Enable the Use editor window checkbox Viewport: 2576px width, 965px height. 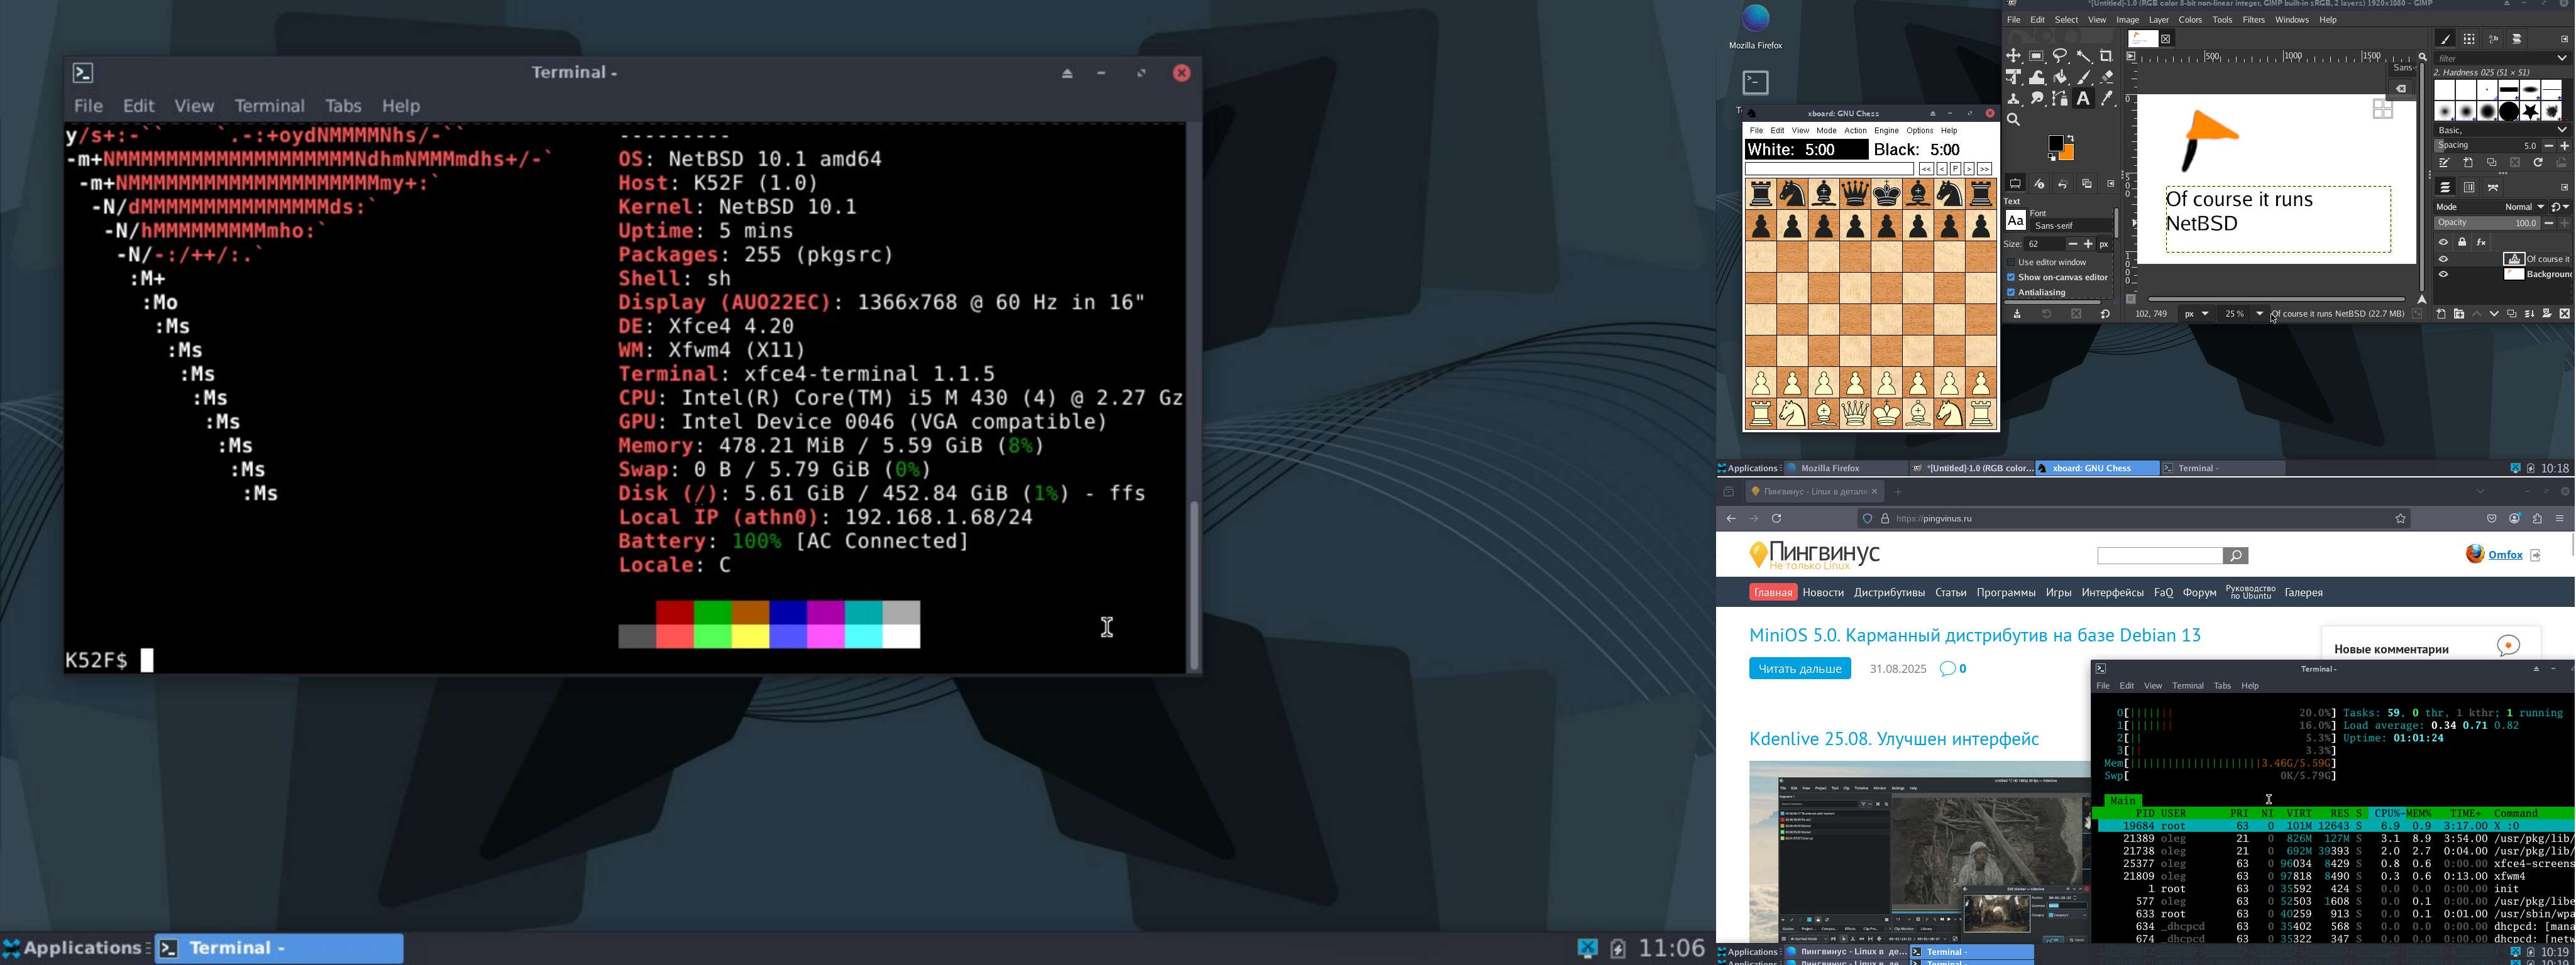pos(2011,263)
